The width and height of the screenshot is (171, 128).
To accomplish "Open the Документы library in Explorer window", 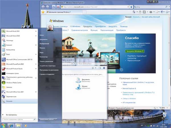I will click(x=83, y=80).
